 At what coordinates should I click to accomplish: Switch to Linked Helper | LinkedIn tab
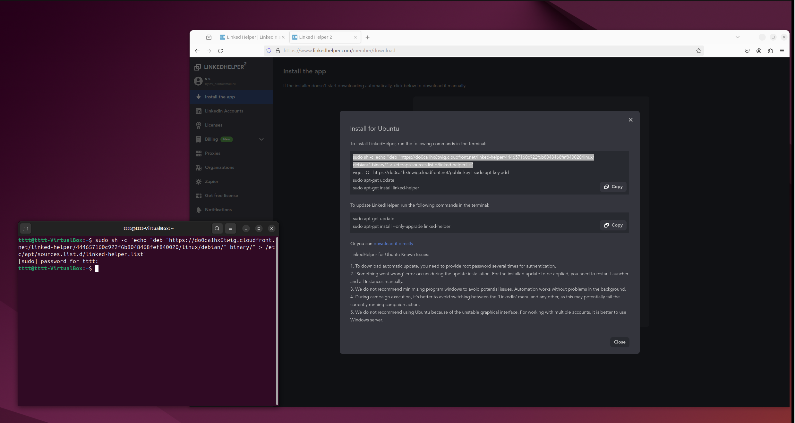point(252,37)
